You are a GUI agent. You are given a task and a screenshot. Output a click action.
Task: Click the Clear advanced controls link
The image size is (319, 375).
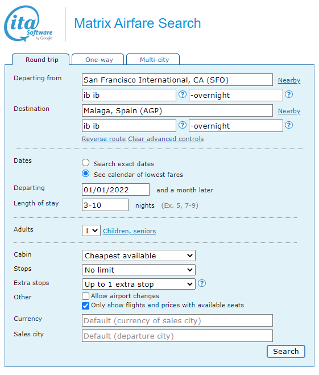tap(166, 139)
